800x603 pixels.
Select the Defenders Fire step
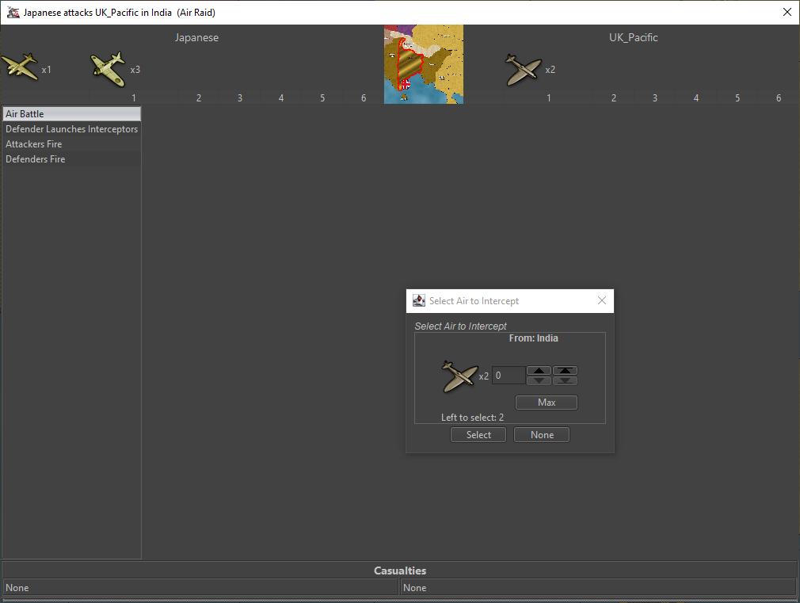point(71,159)
